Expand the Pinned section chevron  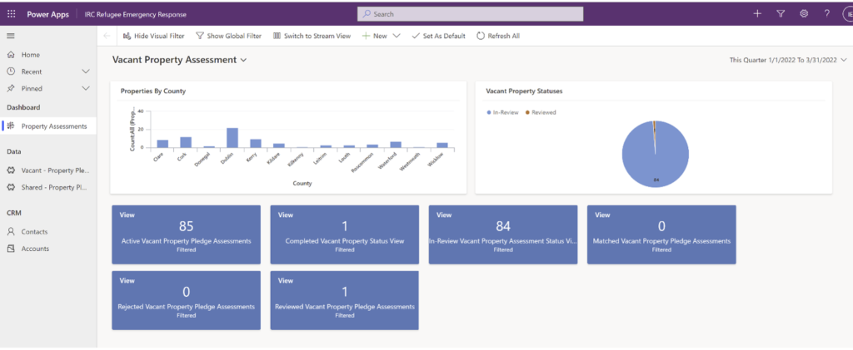coord(86,88)
